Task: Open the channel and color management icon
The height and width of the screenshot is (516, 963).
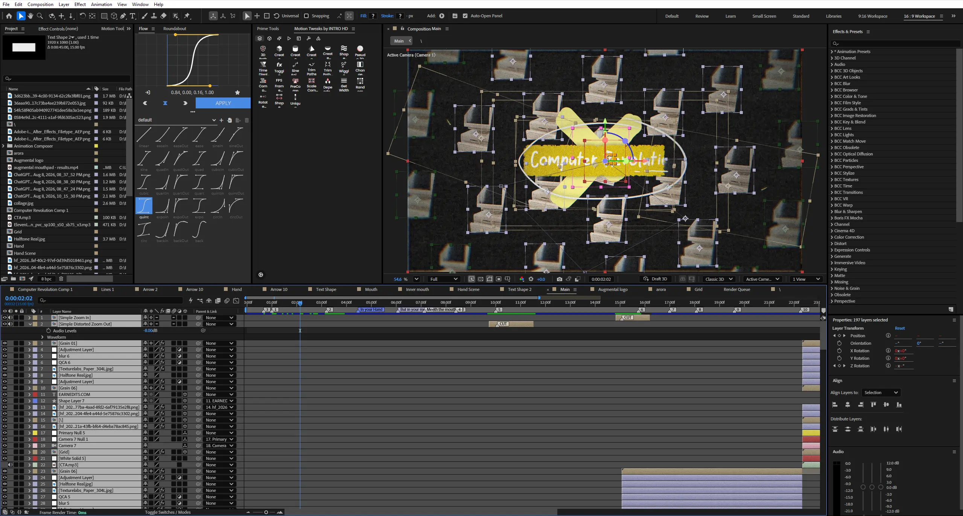Action: tap(522, 279)
